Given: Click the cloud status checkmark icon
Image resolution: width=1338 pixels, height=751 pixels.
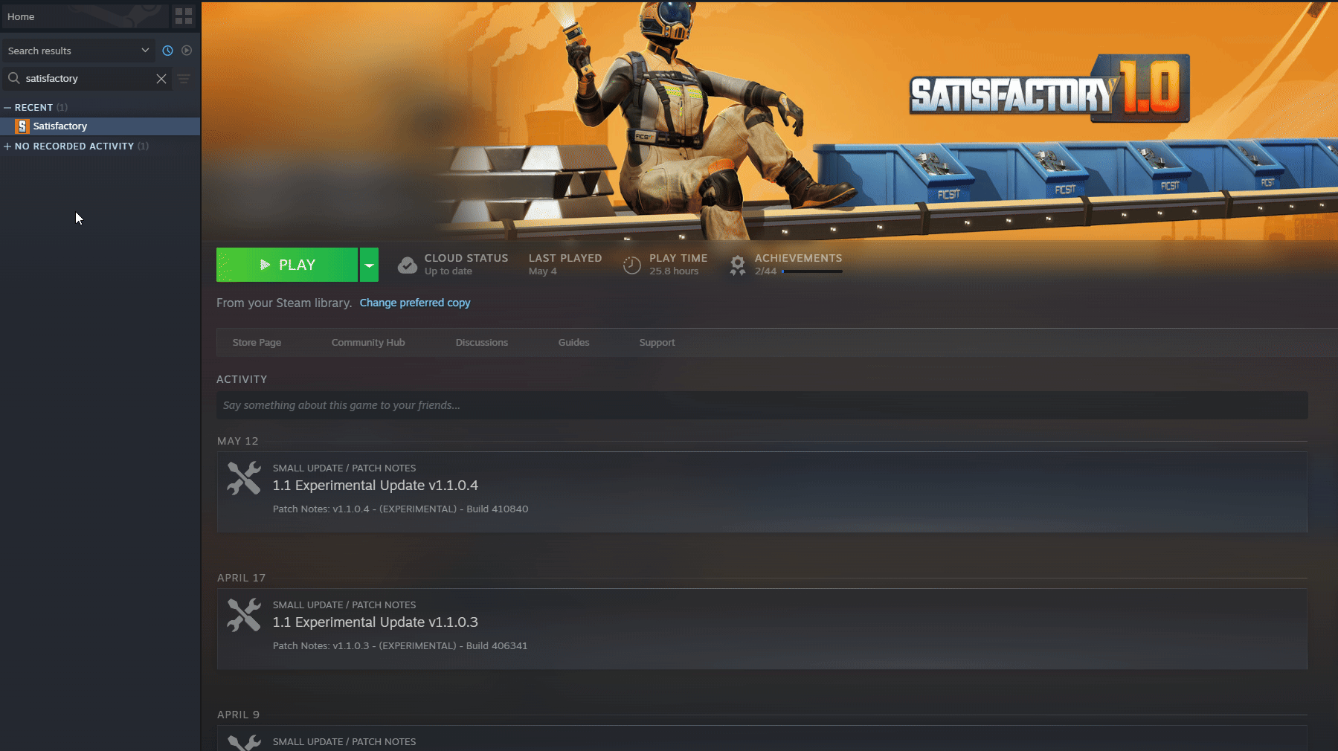Looking at the screenshot, I should pos(408,265).
